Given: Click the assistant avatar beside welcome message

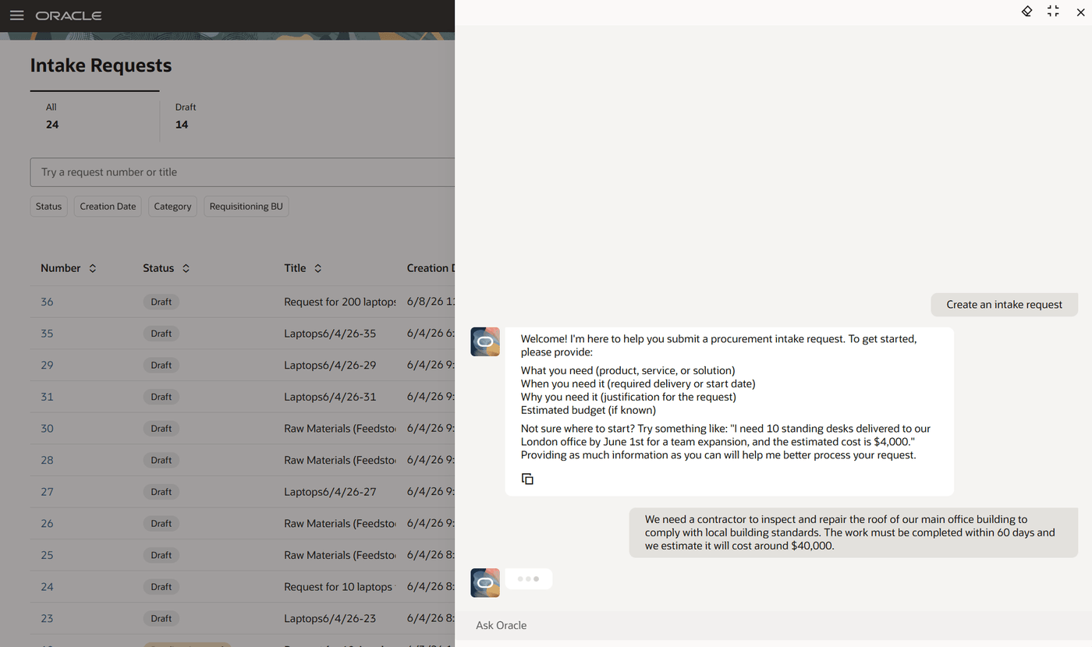Looking at the screenshot, I should click(x=485, y=341).
